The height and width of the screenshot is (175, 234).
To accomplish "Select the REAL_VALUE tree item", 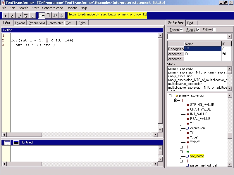I will (200, 119).
